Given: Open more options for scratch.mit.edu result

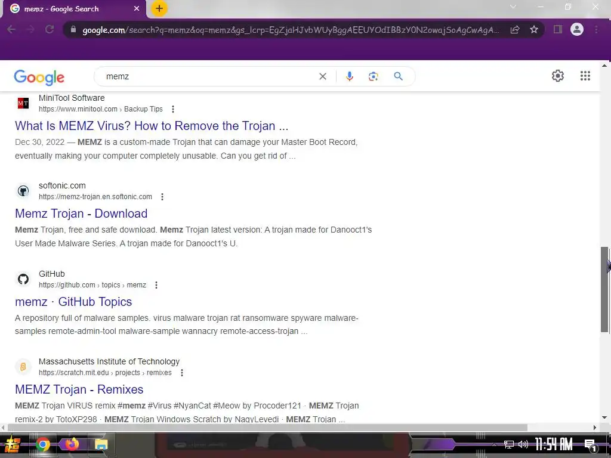Looking at the screenshot, I should coord(182,373).
